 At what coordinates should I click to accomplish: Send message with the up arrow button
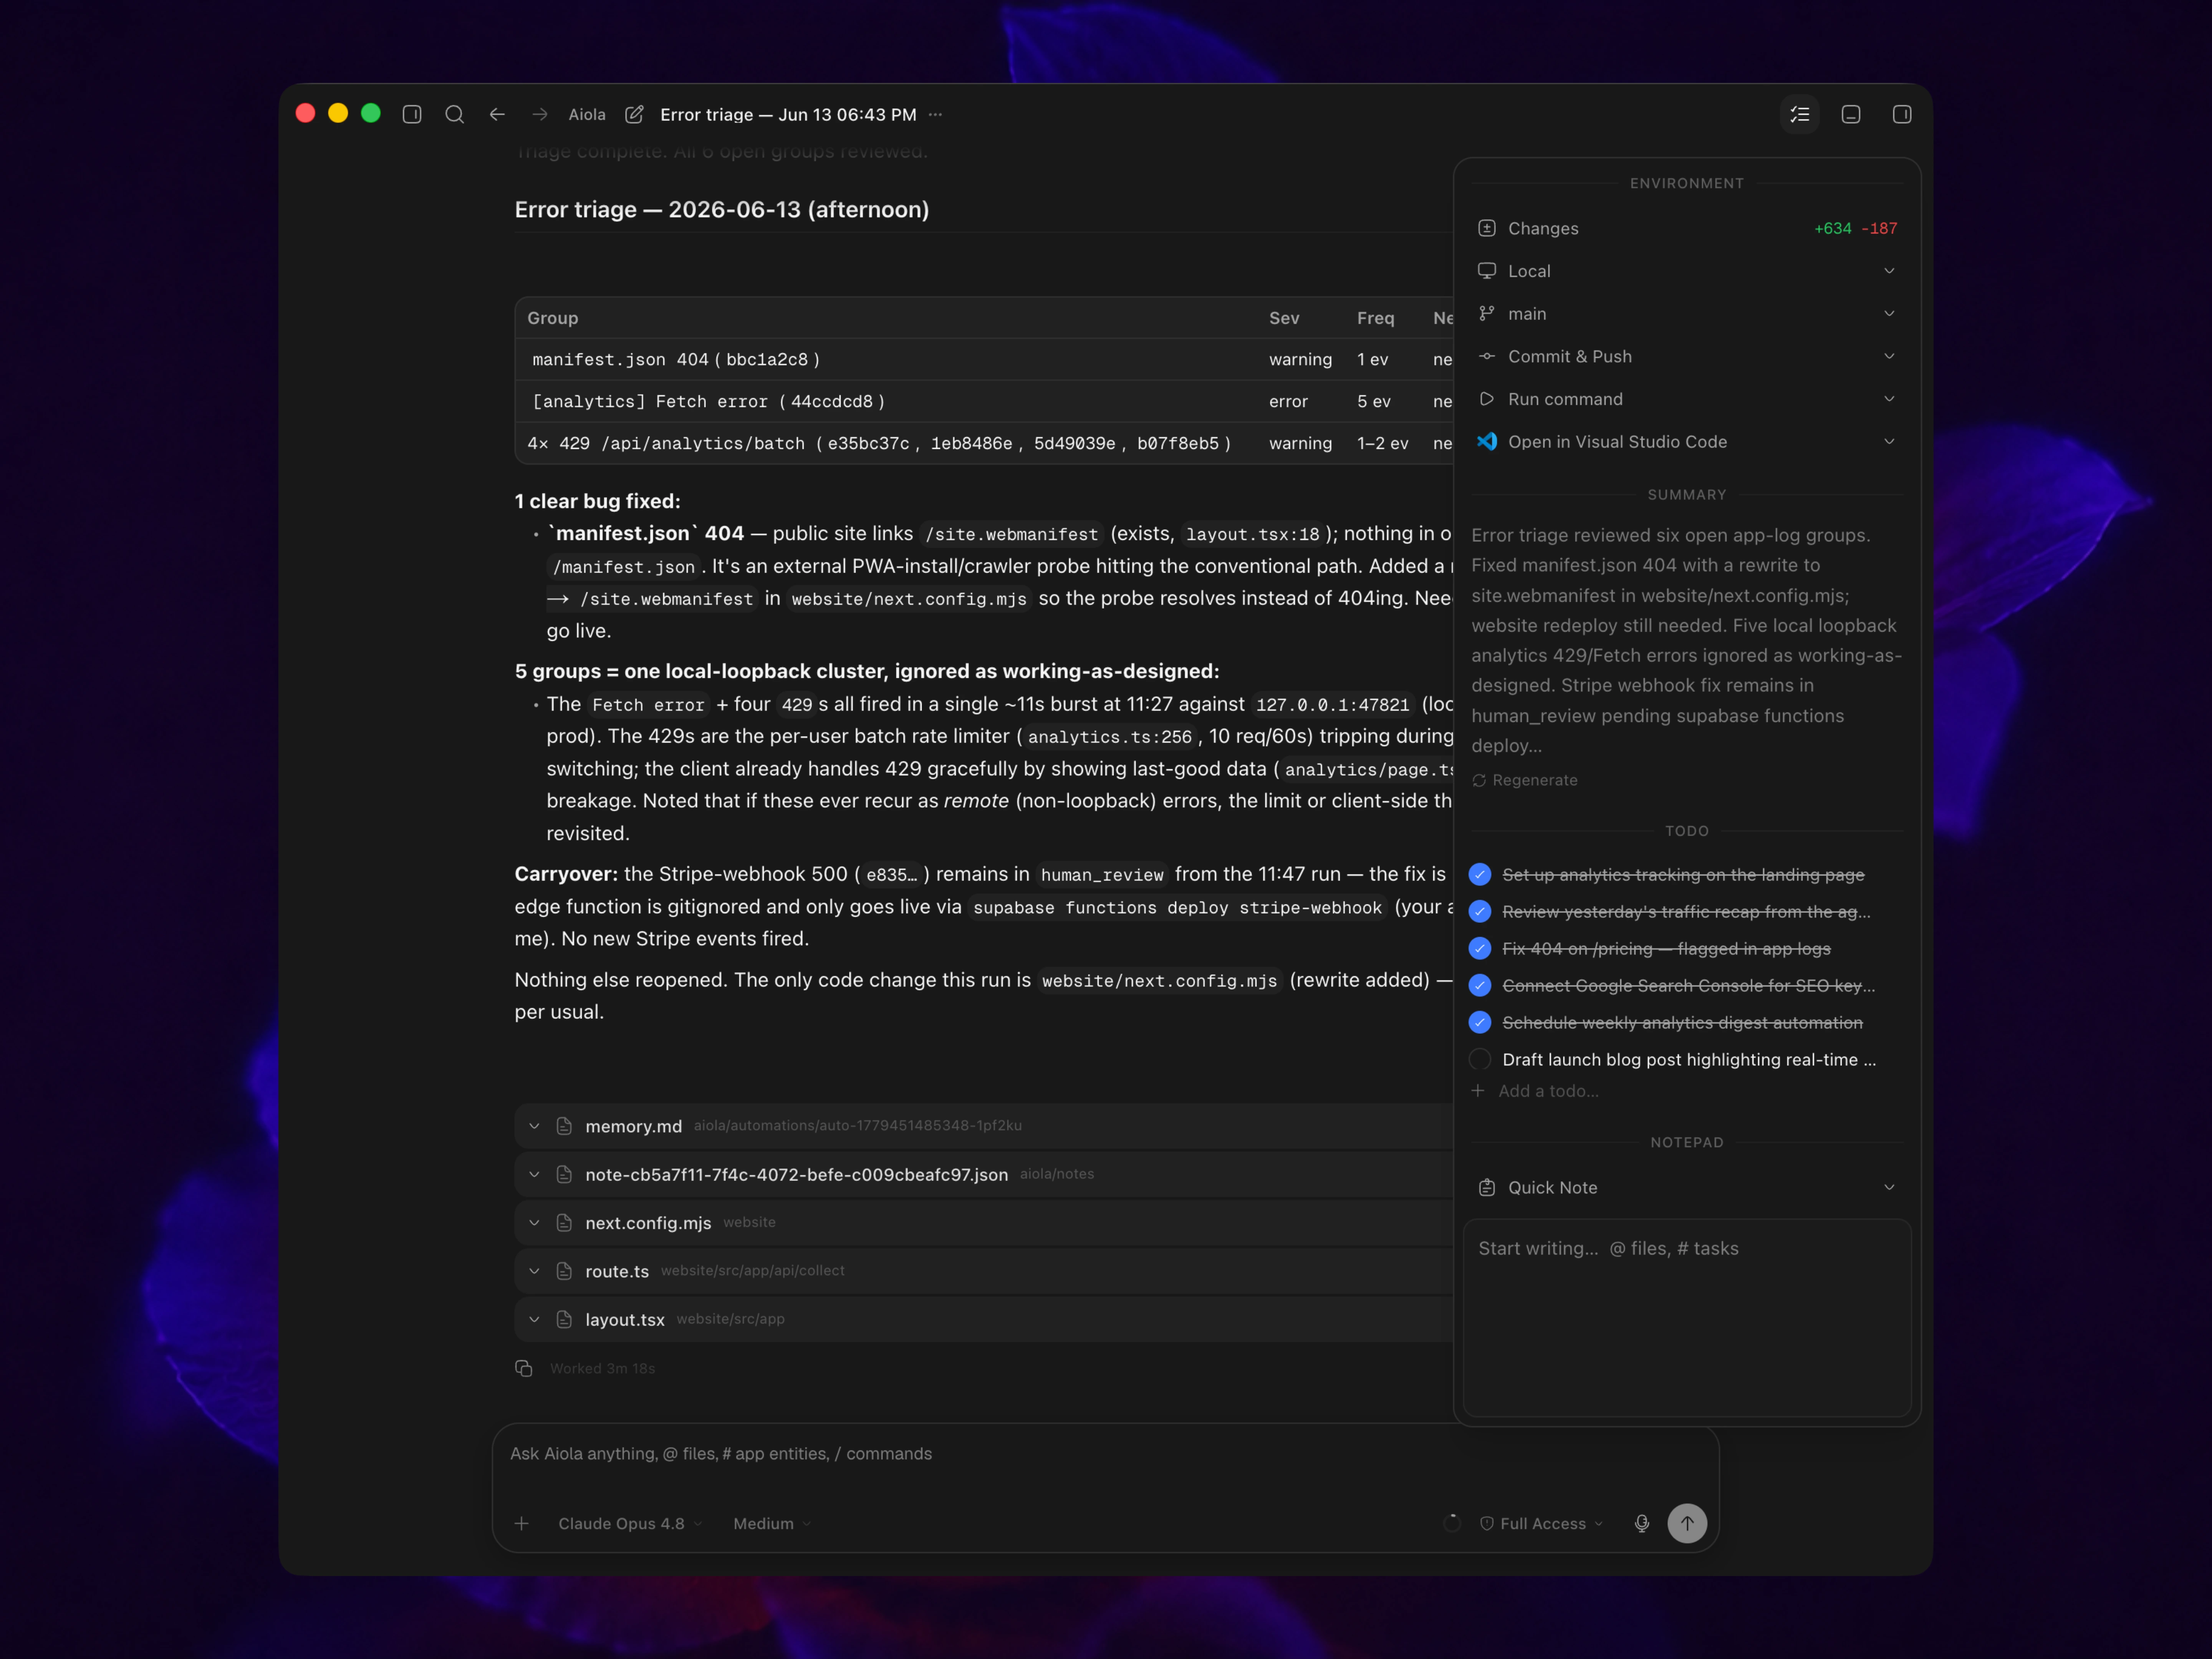(x=1687, y=1524)
